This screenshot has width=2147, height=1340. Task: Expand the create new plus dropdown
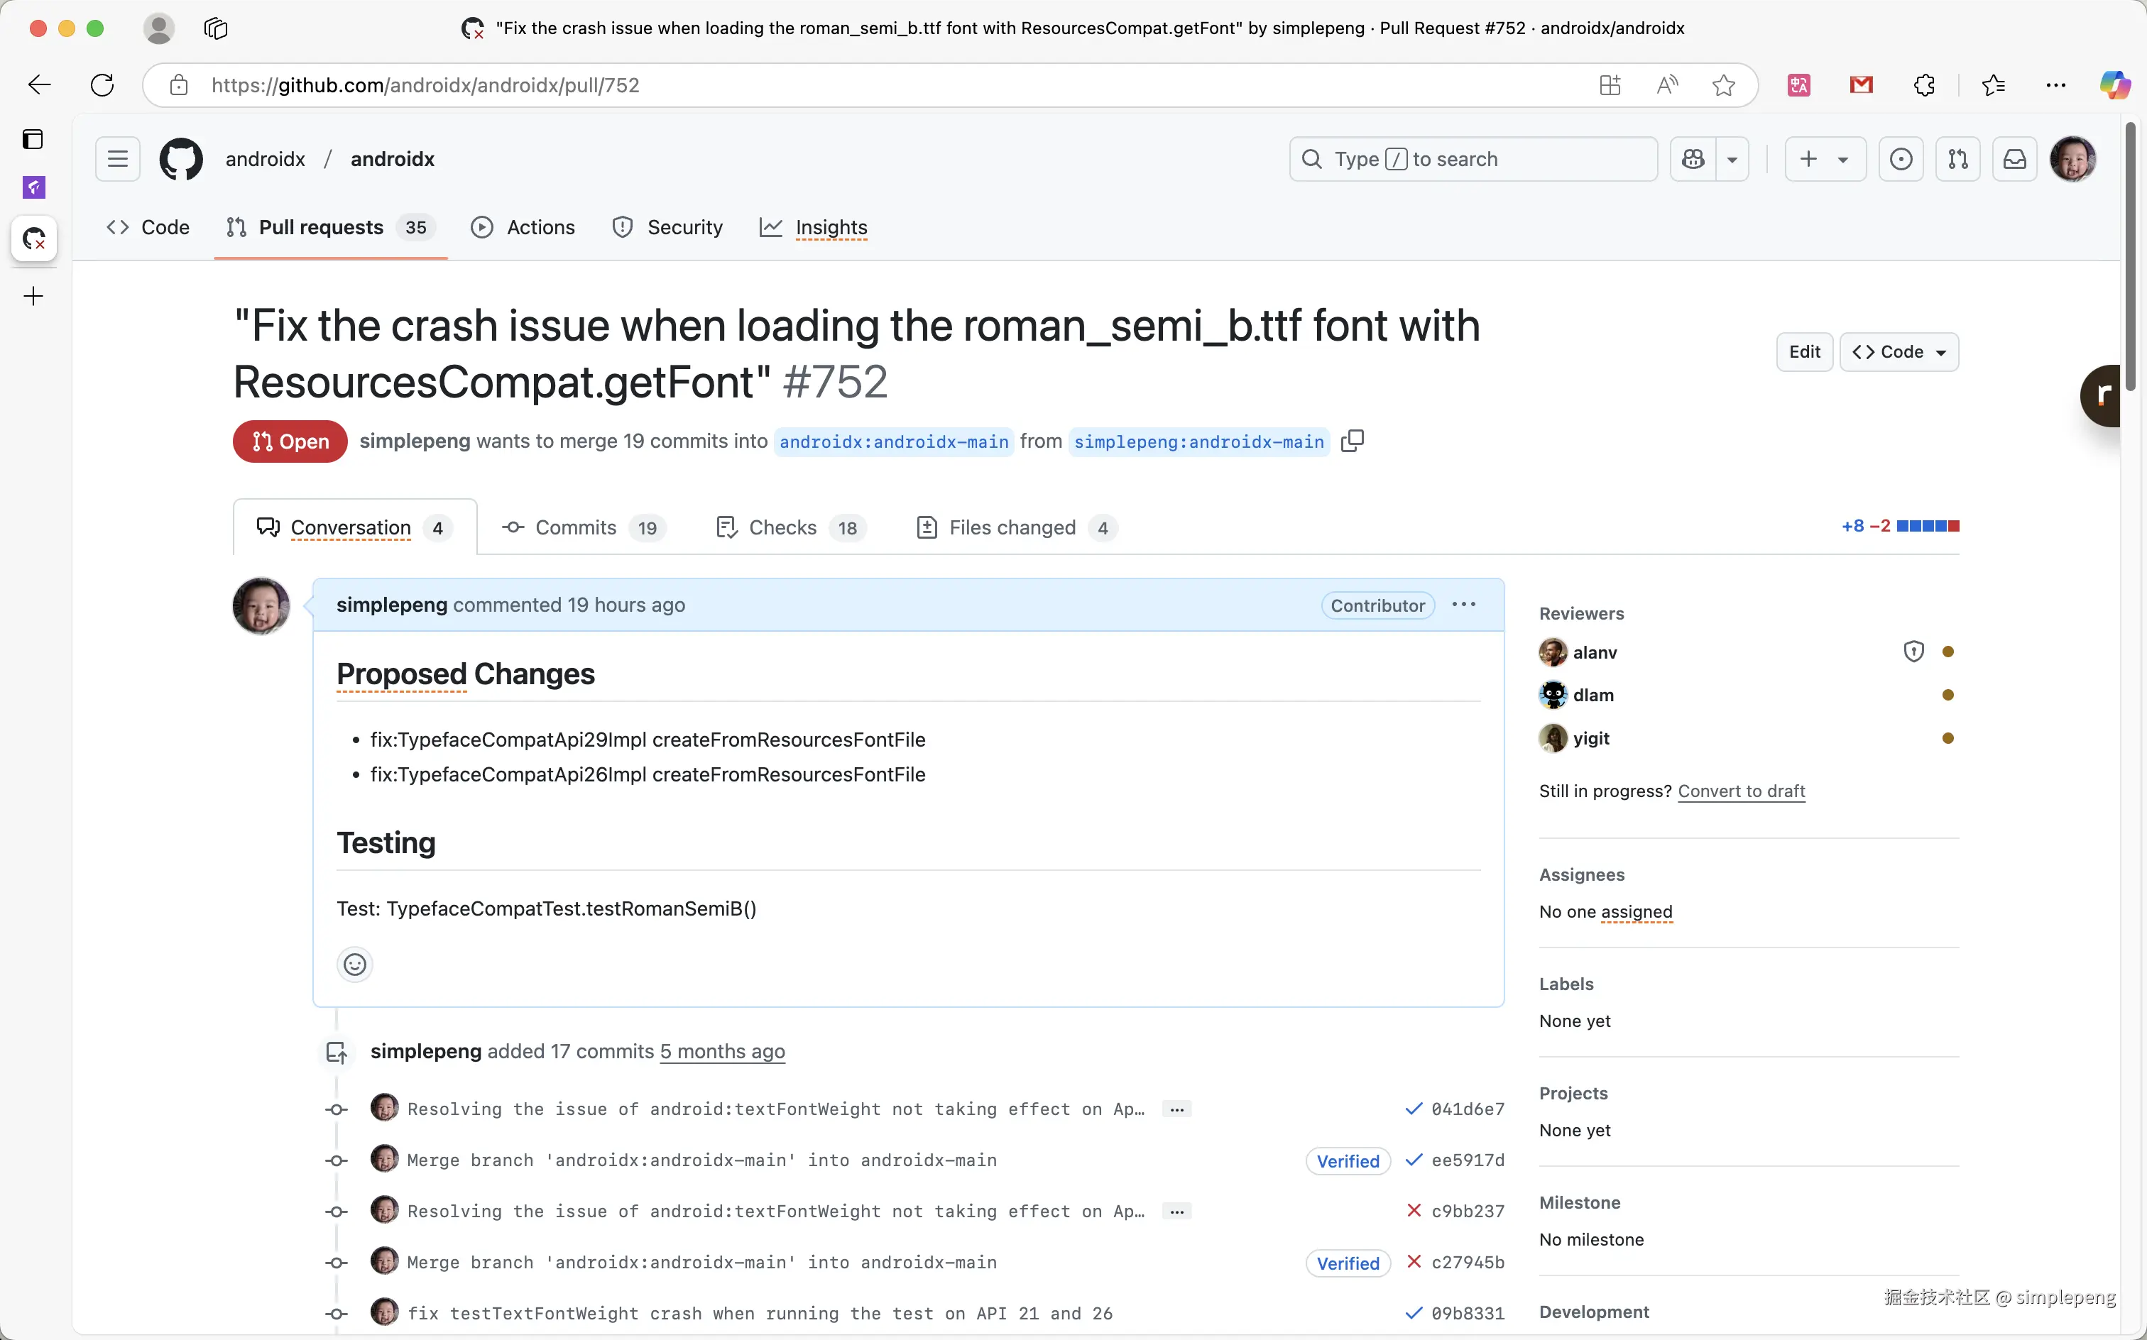(x=1825, y=159)
